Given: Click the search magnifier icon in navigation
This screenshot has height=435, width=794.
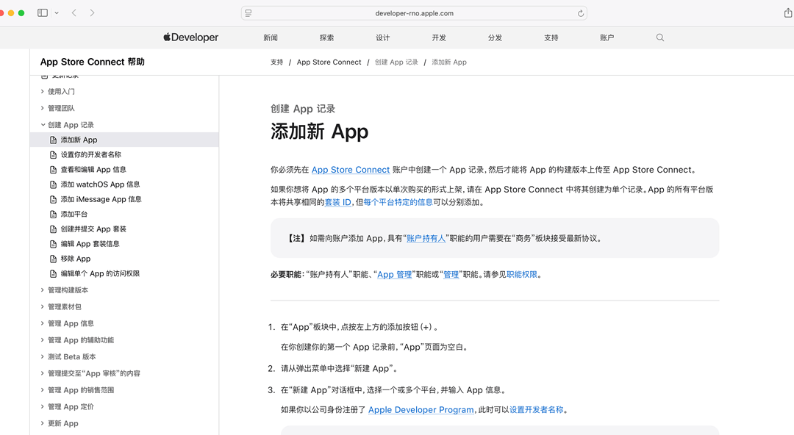Looking at the screenshot, I should [x=659, y=37].
